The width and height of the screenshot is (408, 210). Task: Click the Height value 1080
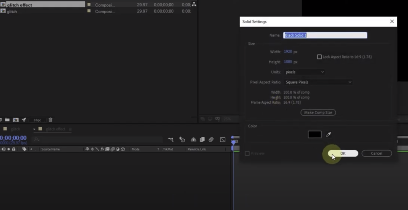click(288, 62)
